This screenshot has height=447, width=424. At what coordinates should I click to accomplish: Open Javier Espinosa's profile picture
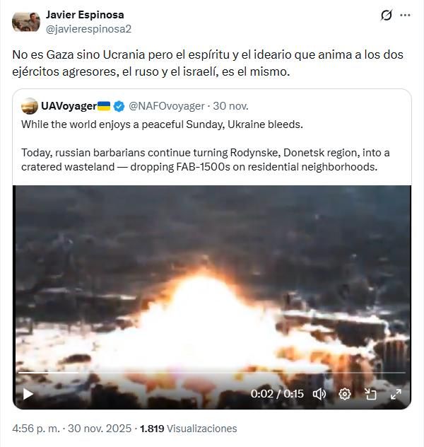pos(25,21)
